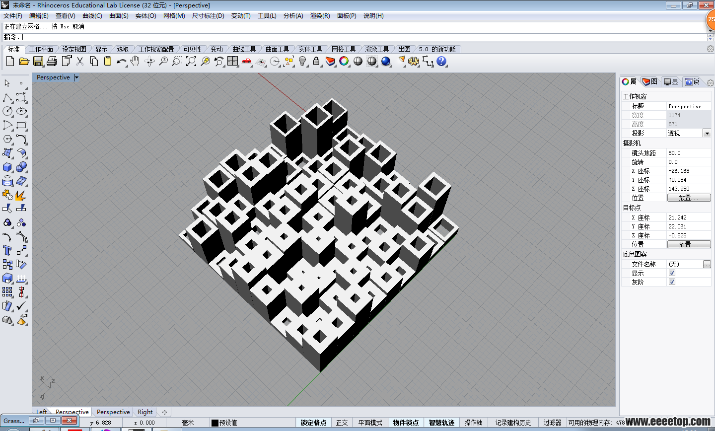Cut selection with the scissors icon
The height and width of the screenshot is (431, 715).
coord(80,61)
